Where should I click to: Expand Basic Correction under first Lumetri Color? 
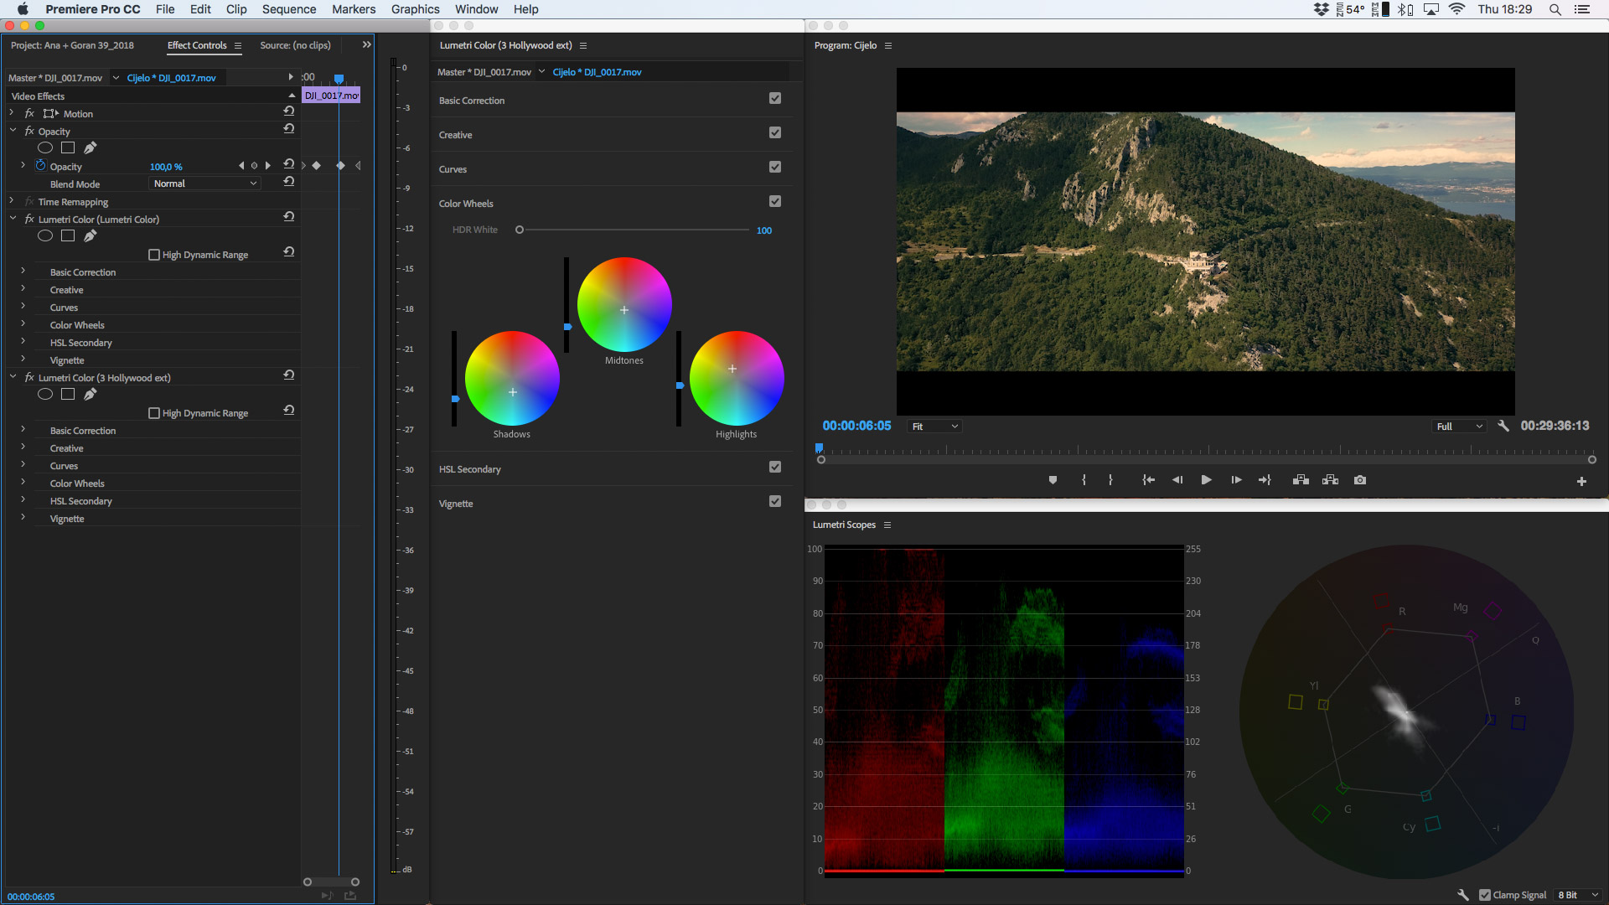(23, 271)
